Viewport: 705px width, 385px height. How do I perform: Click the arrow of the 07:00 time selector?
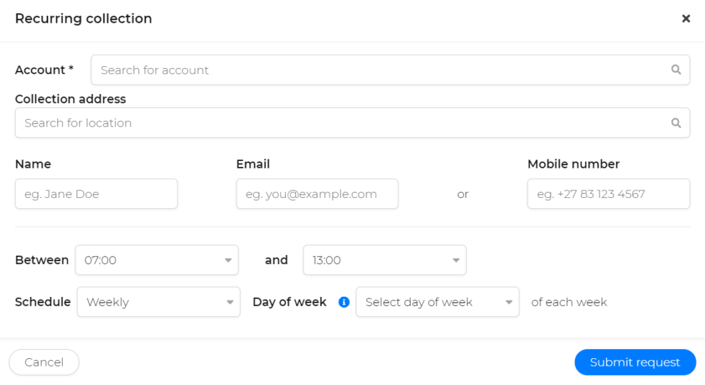pos(228,261)
